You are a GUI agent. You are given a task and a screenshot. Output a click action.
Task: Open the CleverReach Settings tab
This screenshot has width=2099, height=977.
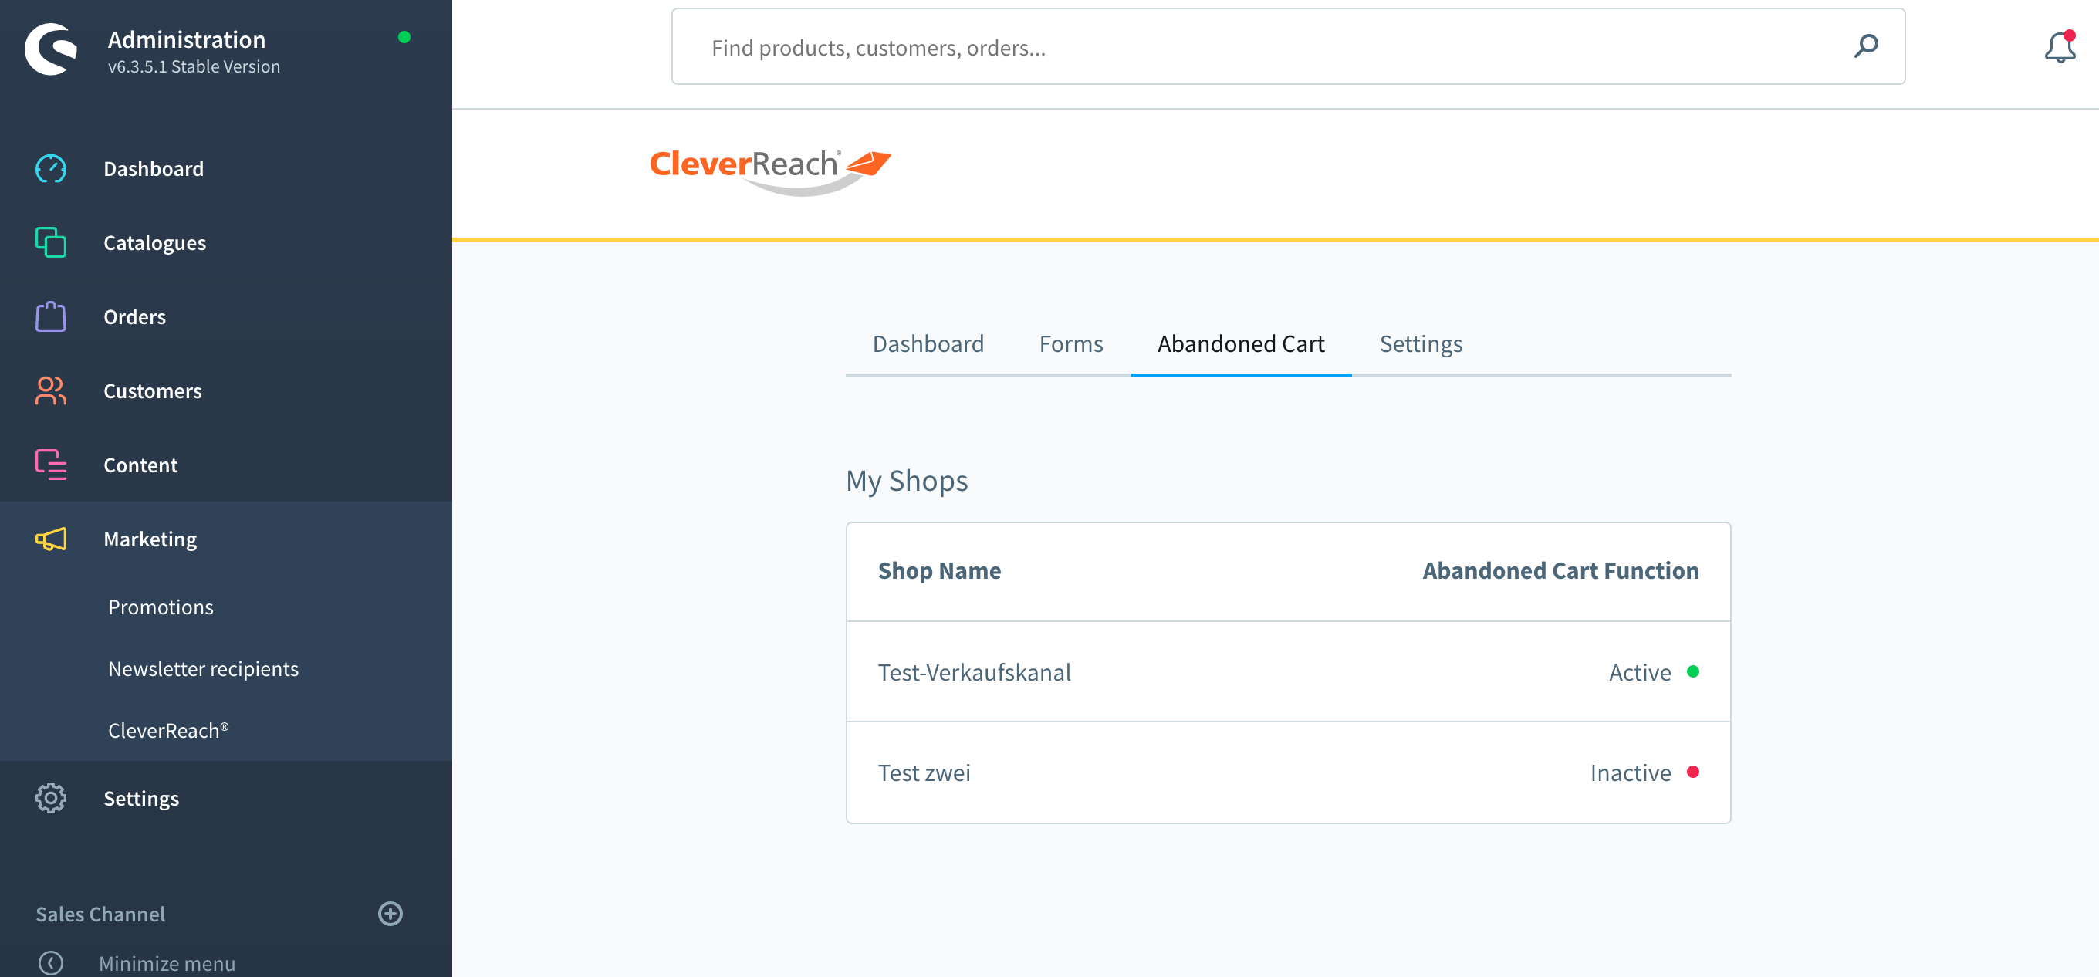tap(1420, 344)
